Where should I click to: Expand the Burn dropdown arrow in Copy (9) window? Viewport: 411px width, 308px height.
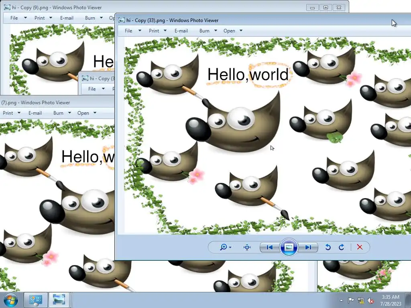click(101, 18)
